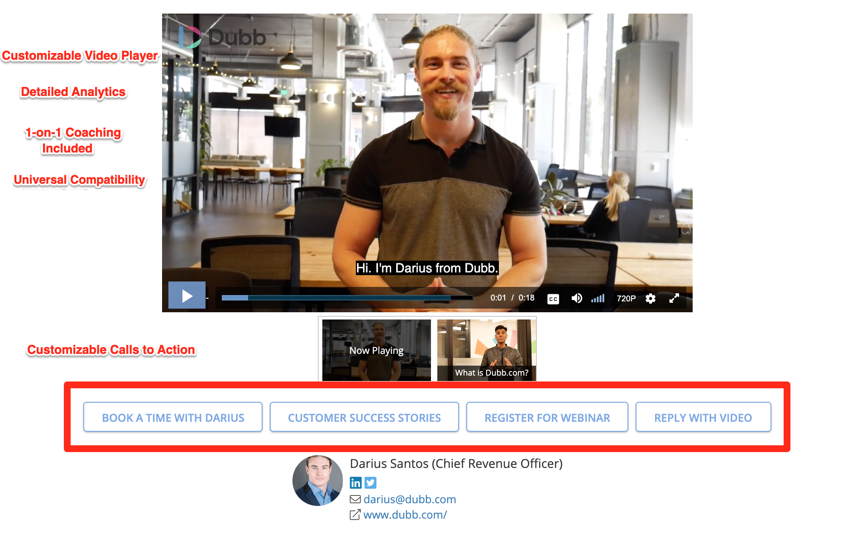Adjust the volume level bars
The image size is (852, 534).
(598, 298)
